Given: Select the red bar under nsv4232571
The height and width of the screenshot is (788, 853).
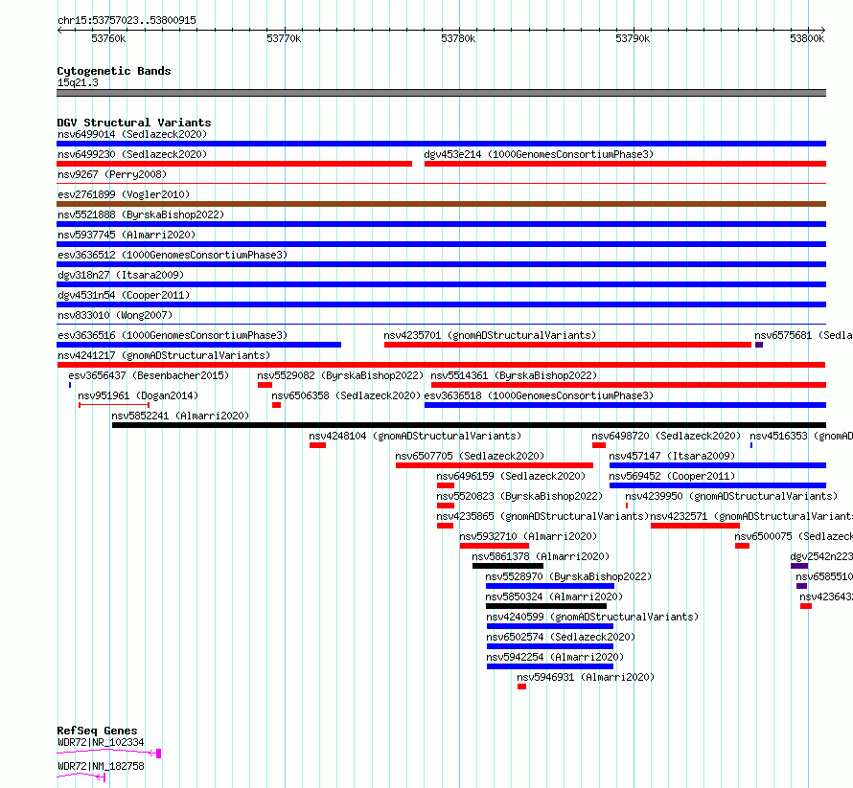Looking at the screenshot, I should pyautogui.click(x=695, y=526).
